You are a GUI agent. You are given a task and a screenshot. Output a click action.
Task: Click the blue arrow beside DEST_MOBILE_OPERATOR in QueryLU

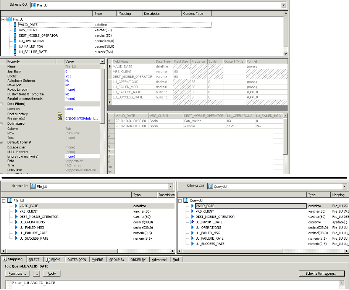(x=192, y=217)
